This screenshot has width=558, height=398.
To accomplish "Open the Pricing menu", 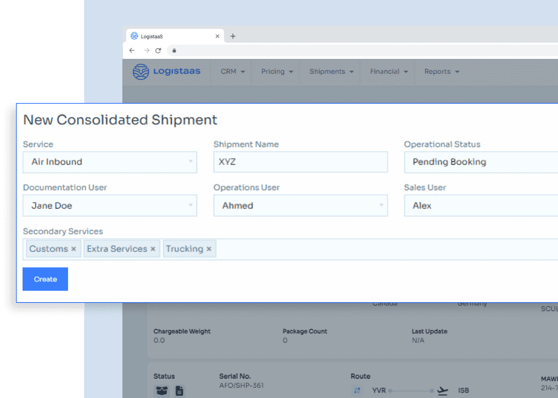I will [277, 71].
